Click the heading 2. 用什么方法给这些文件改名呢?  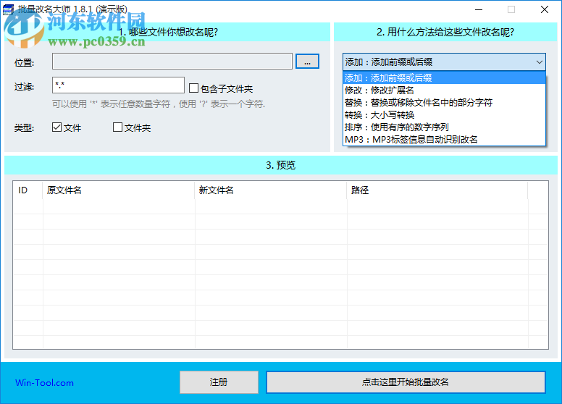pos(445,33)
